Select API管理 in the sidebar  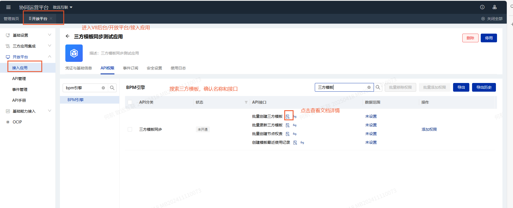[x=19, y=79]
